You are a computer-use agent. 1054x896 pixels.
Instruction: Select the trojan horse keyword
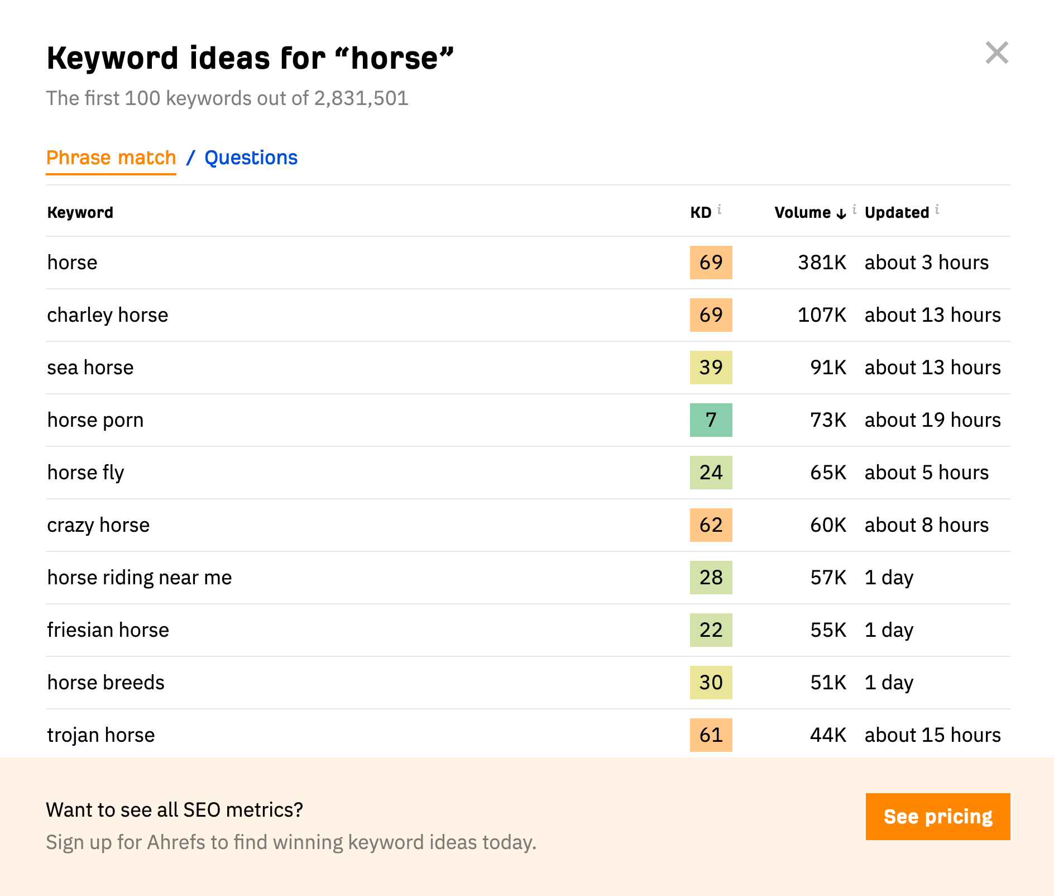click(101, 735)
